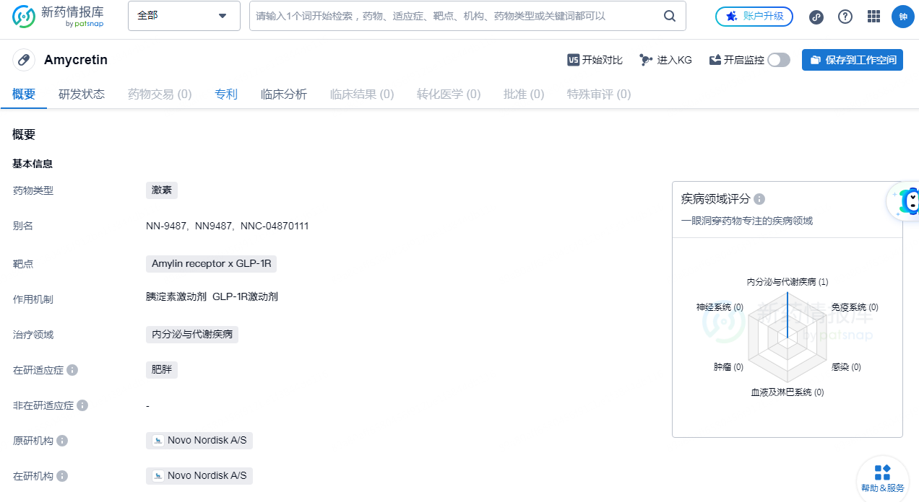The width and height of the screenshot is (919, 502).
Task: Open the help question mark icon
Action: (845, 16)
